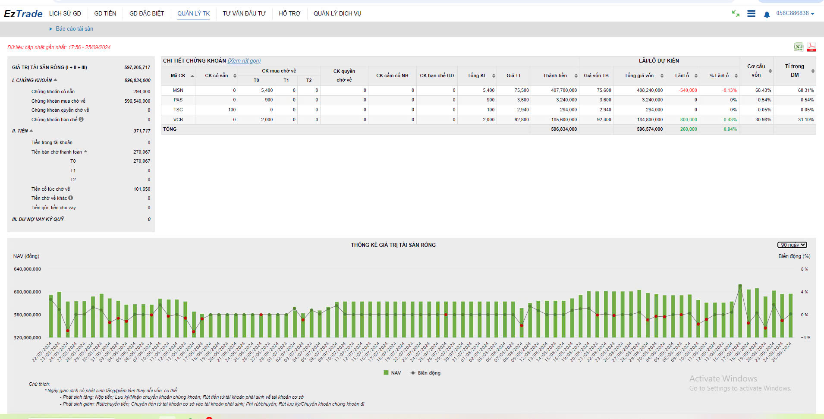This screenshot has height=419, width=824.
Task: Click the last update timestamp text
Action: pos(59,47)
